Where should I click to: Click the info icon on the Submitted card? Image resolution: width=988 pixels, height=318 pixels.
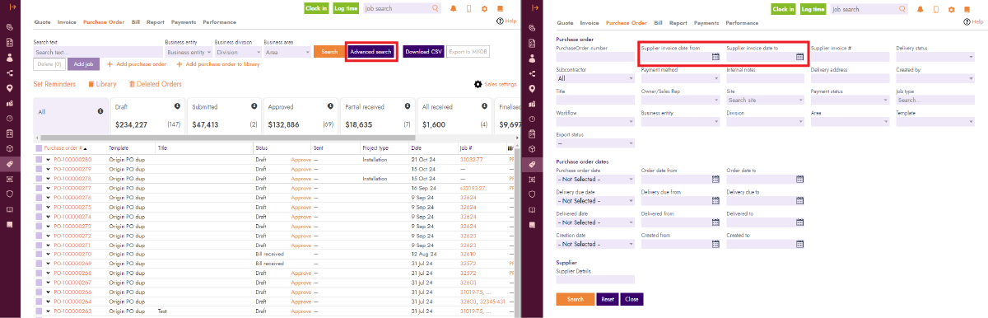coord(254,106)
